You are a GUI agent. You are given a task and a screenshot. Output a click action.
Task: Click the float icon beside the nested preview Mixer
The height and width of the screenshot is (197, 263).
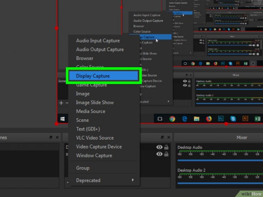tap(187, 75)
